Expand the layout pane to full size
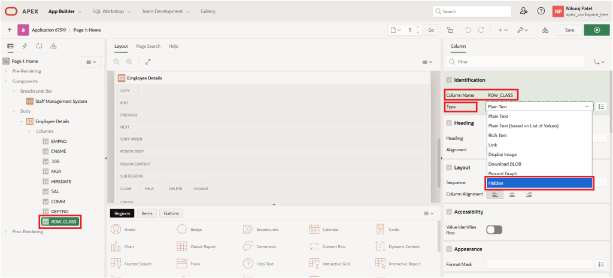The image size is (613, 278). pyautogui.click(x=148, y=62)
